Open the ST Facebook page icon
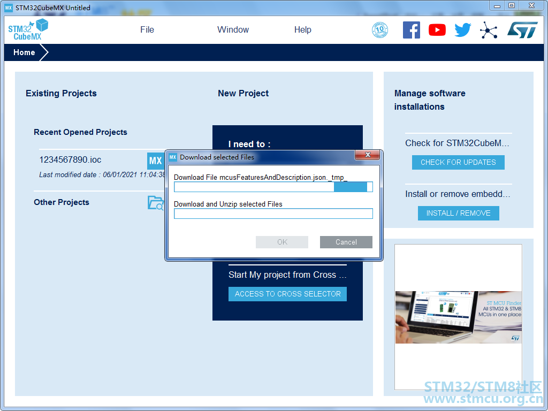 [412, 30]
